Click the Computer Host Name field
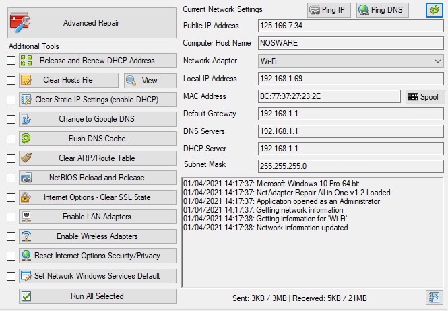448x311 pixels. 351,43
